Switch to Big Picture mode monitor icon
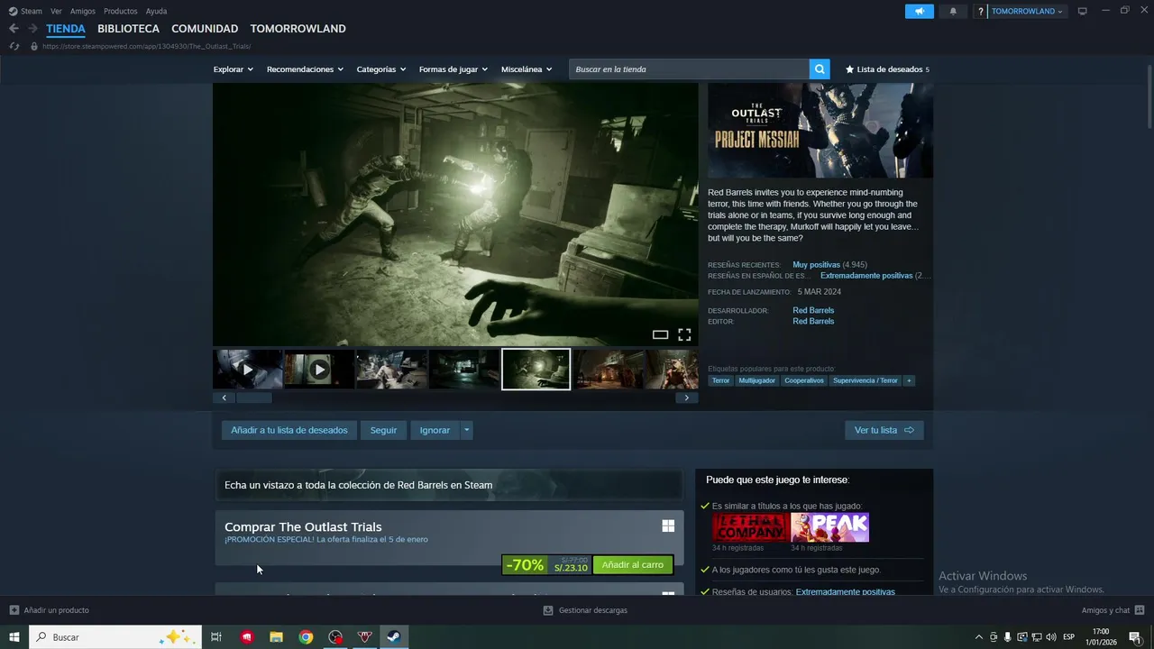This screenshot has width=1154, height=649. click(1082, 11)
